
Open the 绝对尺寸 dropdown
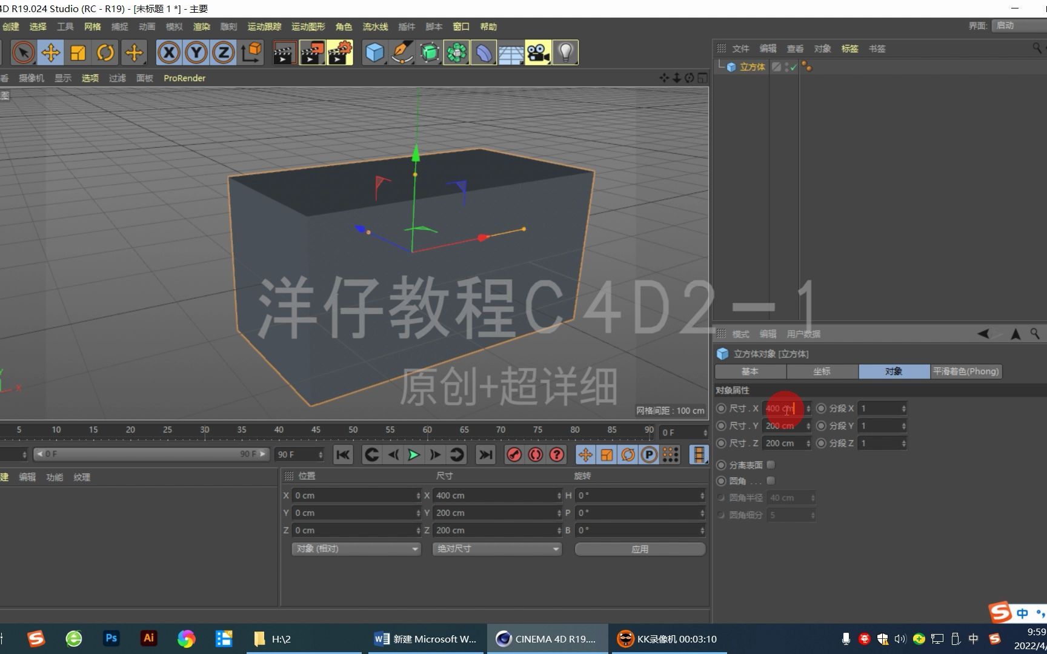click(x=496, y=549)
